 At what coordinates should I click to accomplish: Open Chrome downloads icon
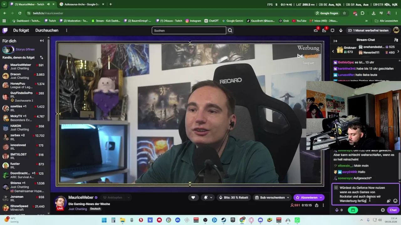pyautogui.click(x=373, y=13)
